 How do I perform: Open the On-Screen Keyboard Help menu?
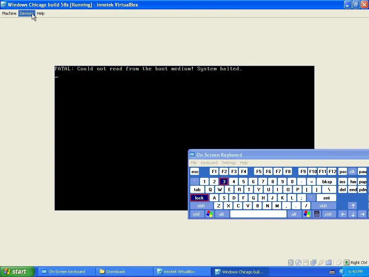[x=244, y=163]
